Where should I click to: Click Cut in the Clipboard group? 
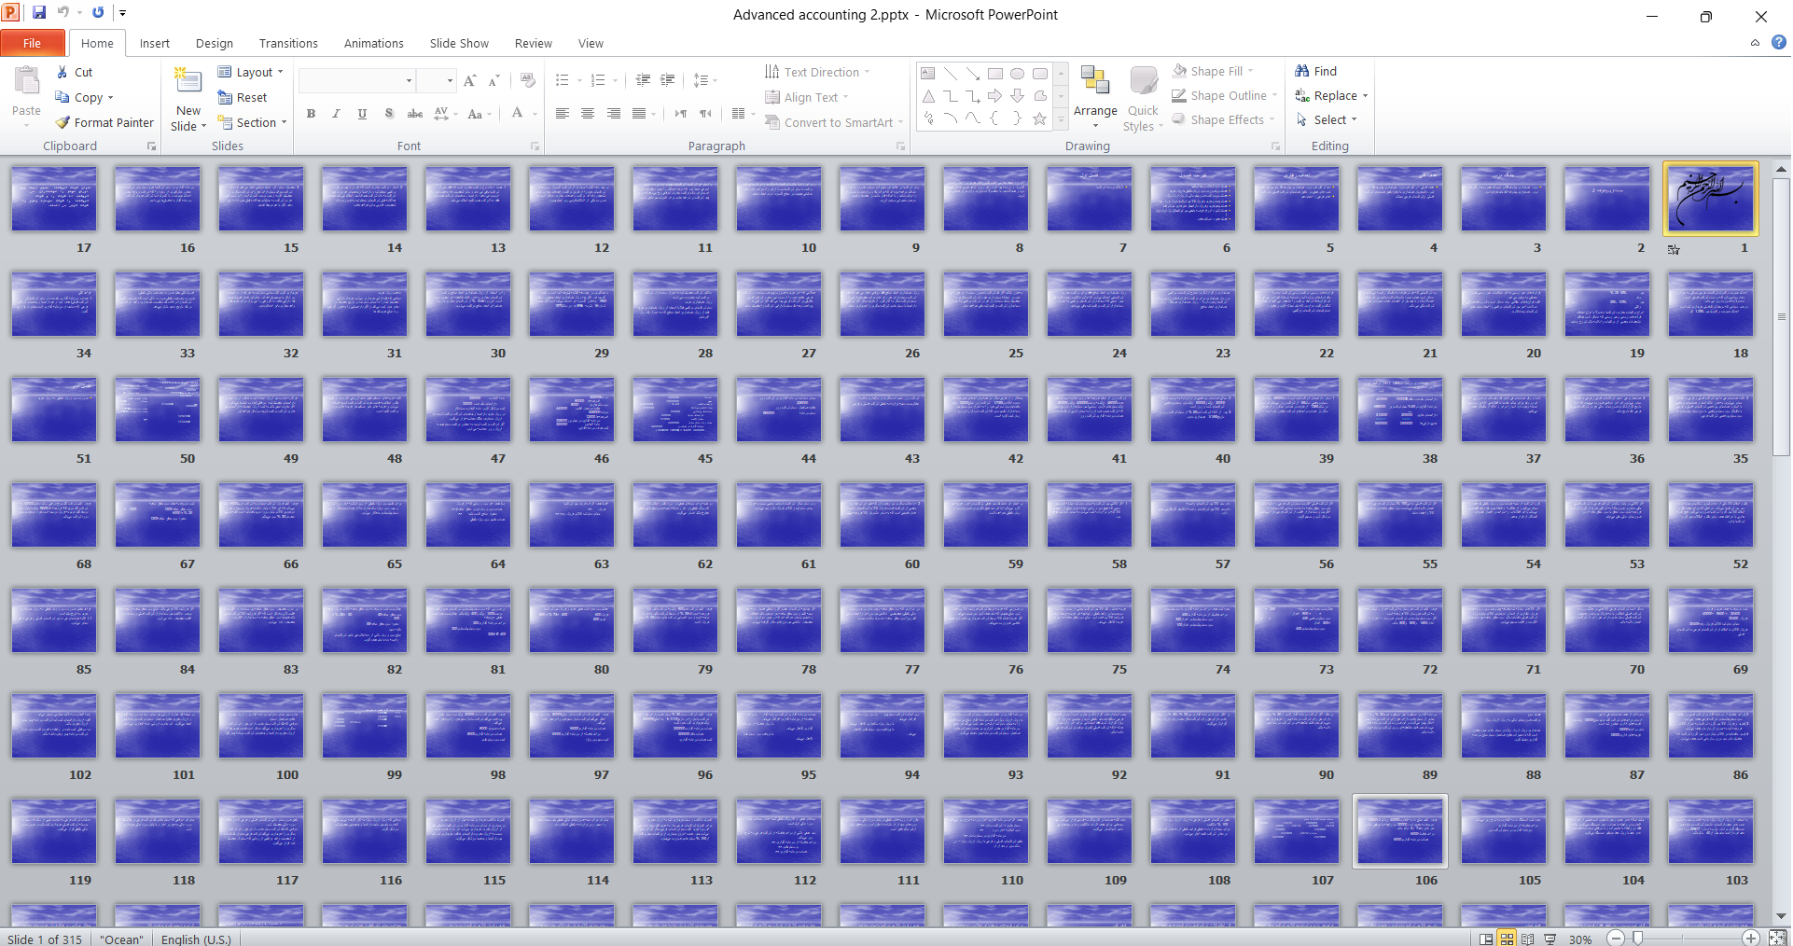point(74,72)
